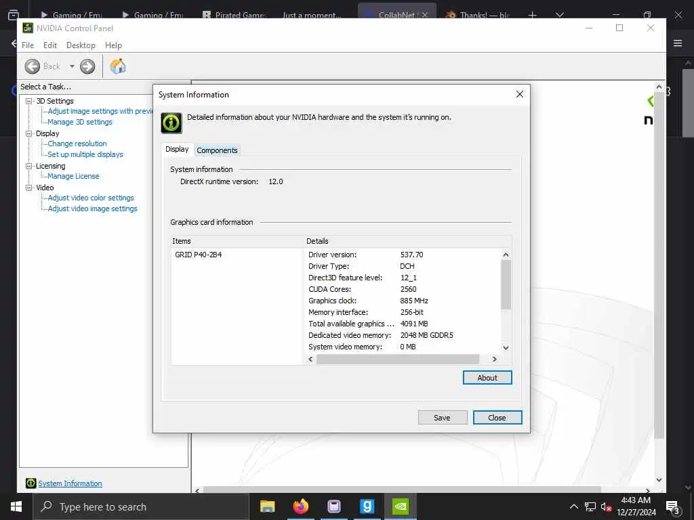
Task: Select the Display tab
Action: tap(177, 150)
